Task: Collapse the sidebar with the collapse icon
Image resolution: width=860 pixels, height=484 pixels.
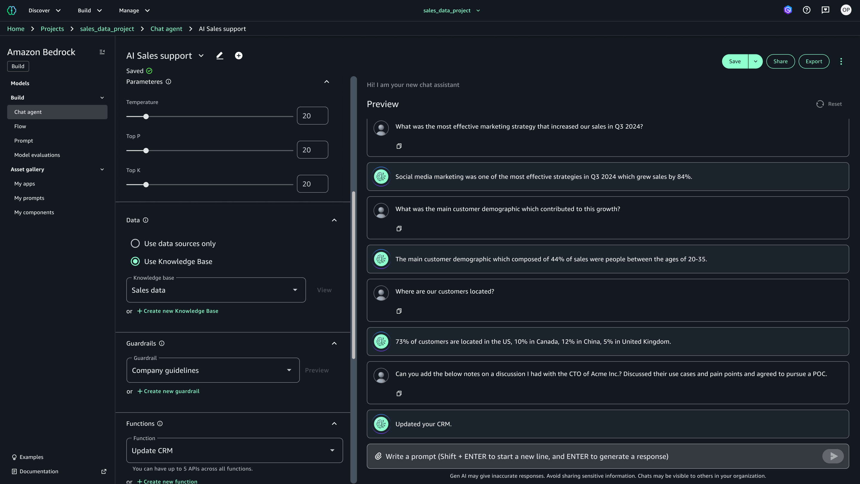Action: [x=102, y=52]
